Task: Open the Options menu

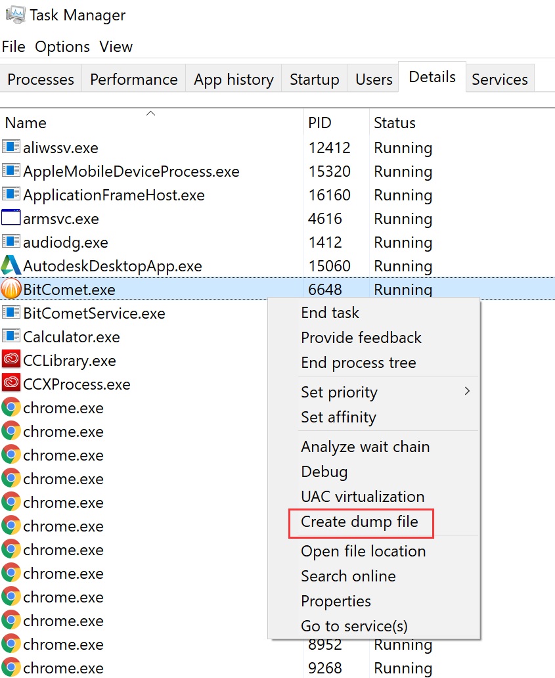Action: [x=62, y=47]
